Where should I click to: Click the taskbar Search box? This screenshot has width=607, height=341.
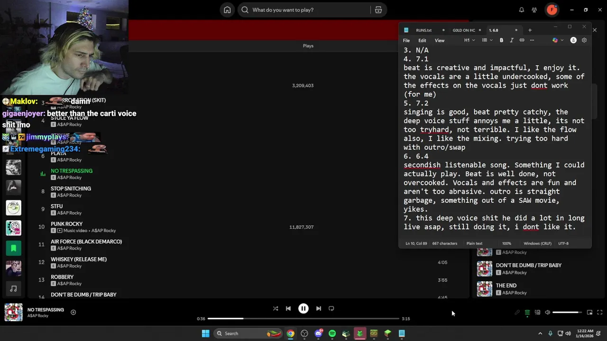tap(248, 333)
